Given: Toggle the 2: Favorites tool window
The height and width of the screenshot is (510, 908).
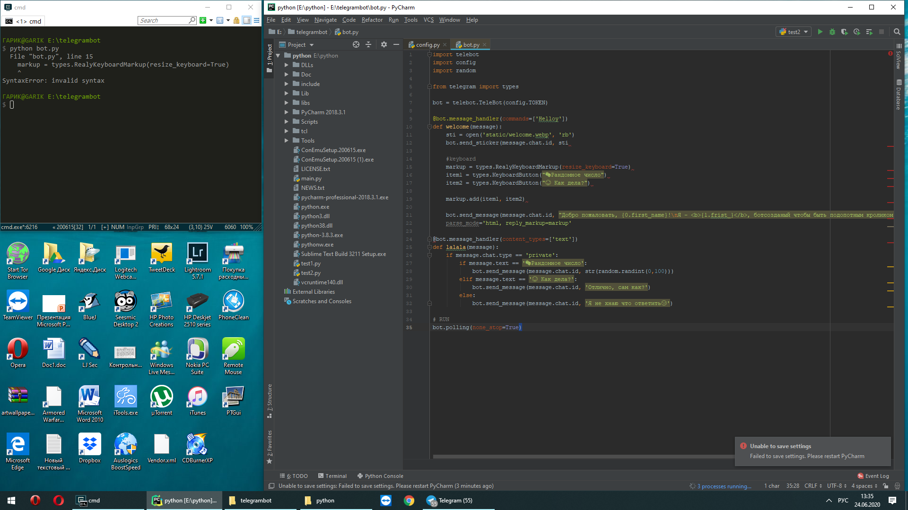Looking at the screenshot, I should pyautogui.click(x=270, y=447).
